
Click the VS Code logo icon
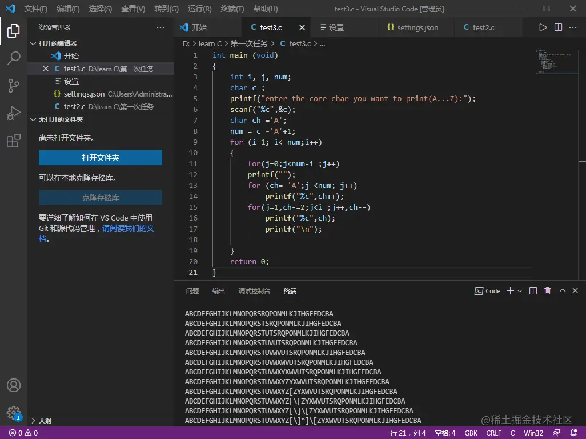point(10,8)
